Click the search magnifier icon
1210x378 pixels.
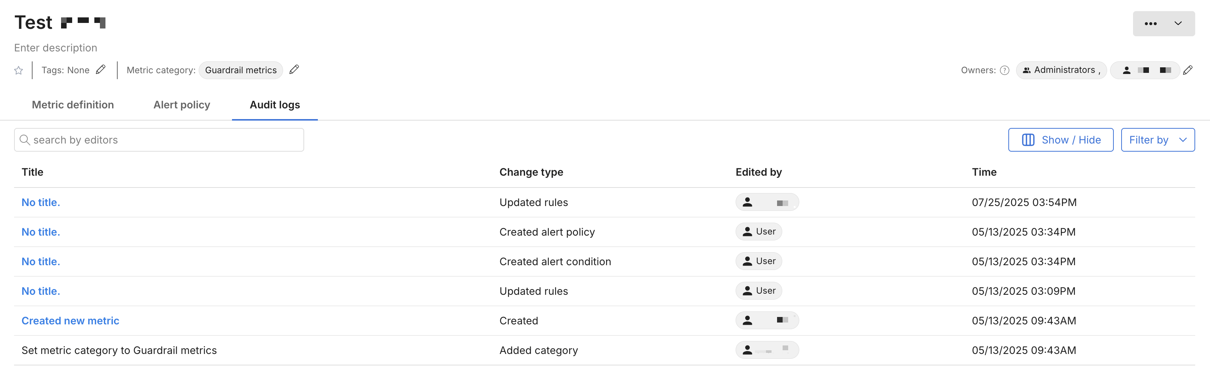pyautogui.click(x=25, y=140)
